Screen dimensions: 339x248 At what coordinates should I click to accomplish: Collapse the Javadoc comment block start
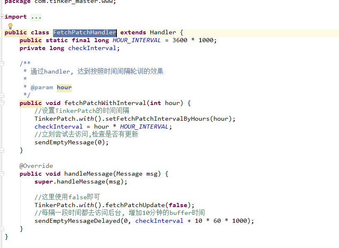tap(2, 64)
